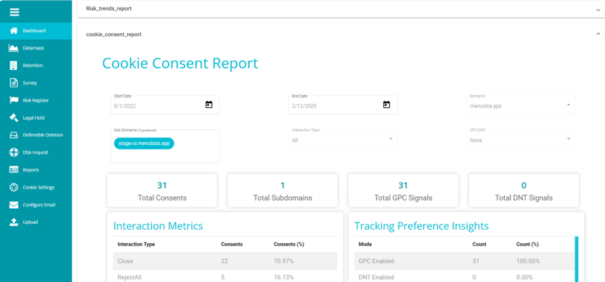Open Cookie Settings from the sidebar
Viewport: 605px width, 282px height.
[36, 187]
